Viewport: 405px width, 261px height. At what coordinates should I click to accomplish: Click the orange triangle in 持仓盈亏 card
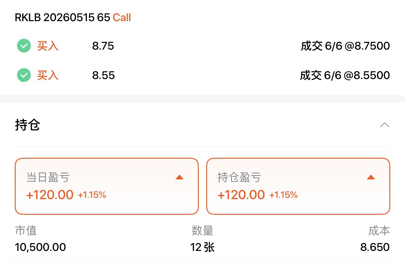371,177
